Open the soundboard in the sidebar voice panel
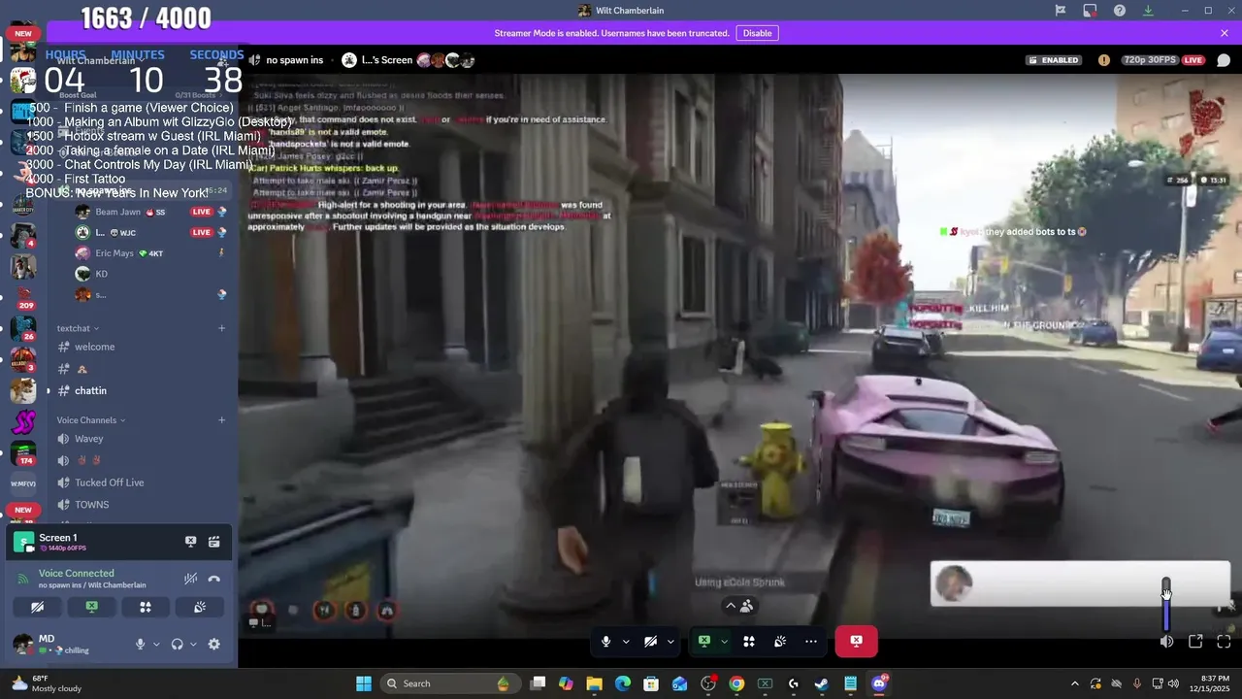 pos(199,607)
